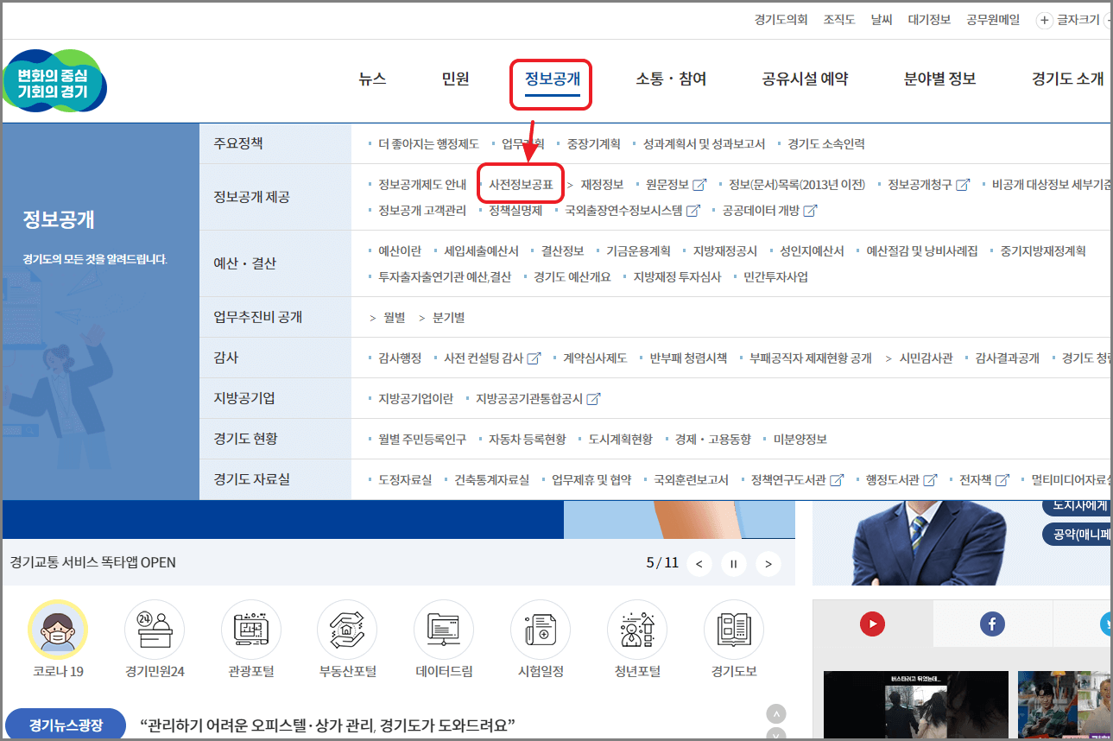Go to the previous banner slide
The width and height of the screenshot is (1113, 741).
click(699, 563)
